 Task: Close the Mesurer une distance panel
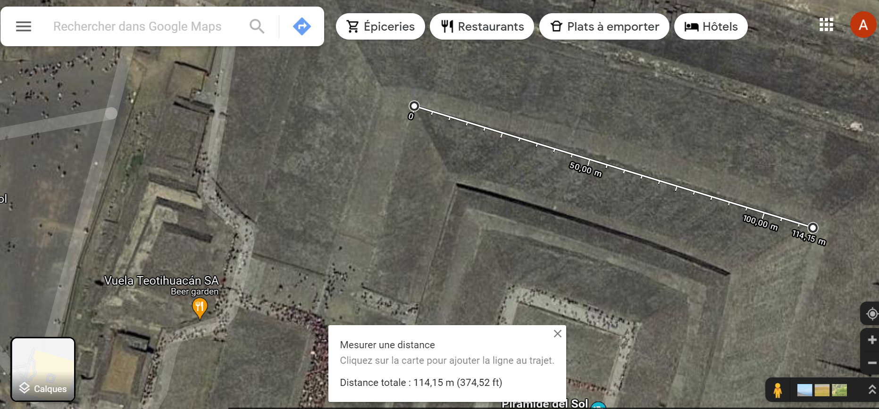558,334
